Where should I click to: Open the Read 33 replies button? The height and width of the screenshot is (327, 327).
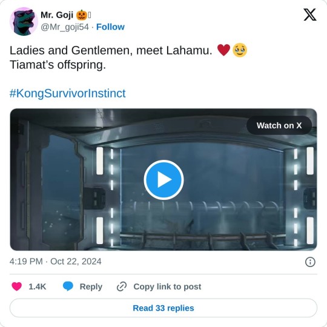click(163, 308)
